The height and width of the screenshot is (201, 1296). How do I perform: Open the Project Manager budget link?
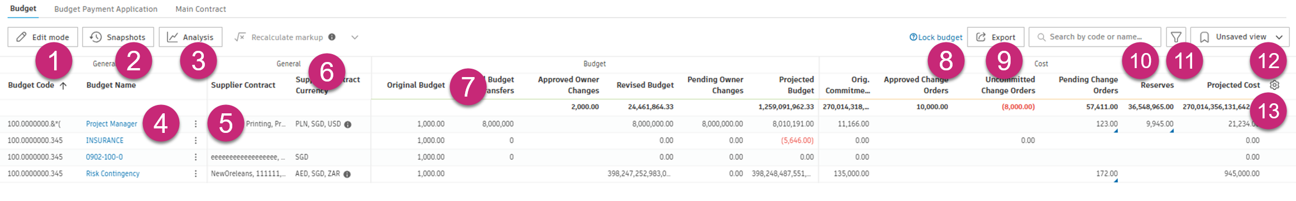(111, 124)
